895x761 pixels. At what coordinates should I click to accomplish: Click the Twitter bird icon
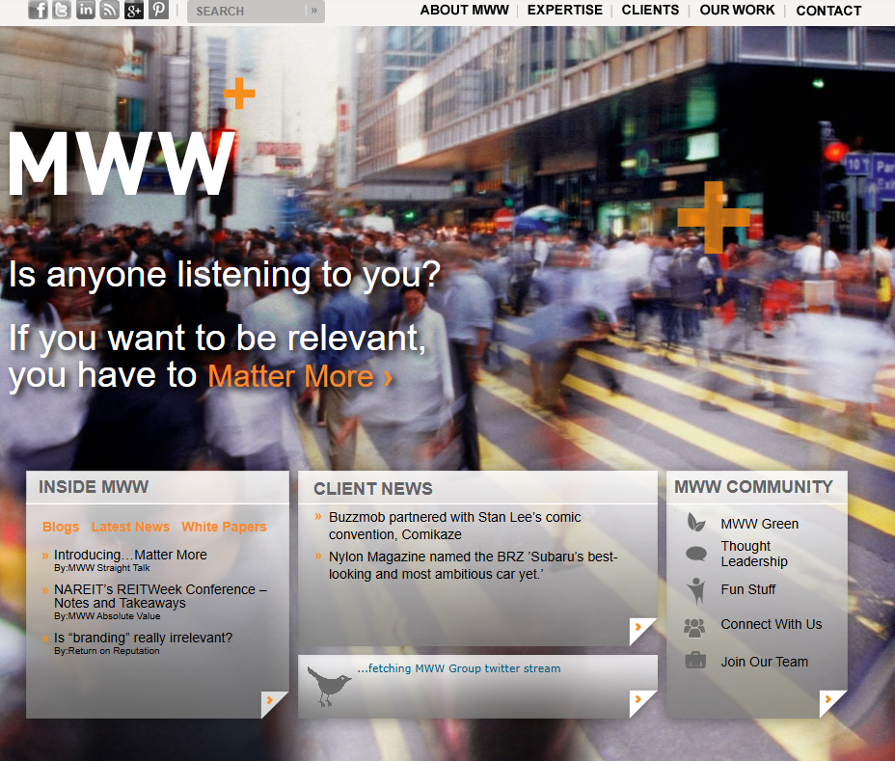329,686
